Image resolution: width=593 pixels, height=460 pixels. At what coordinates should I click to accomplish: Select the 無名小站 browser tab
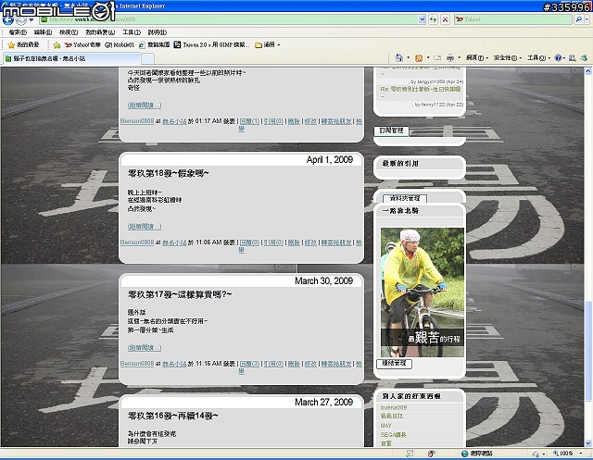coord(72,58)
